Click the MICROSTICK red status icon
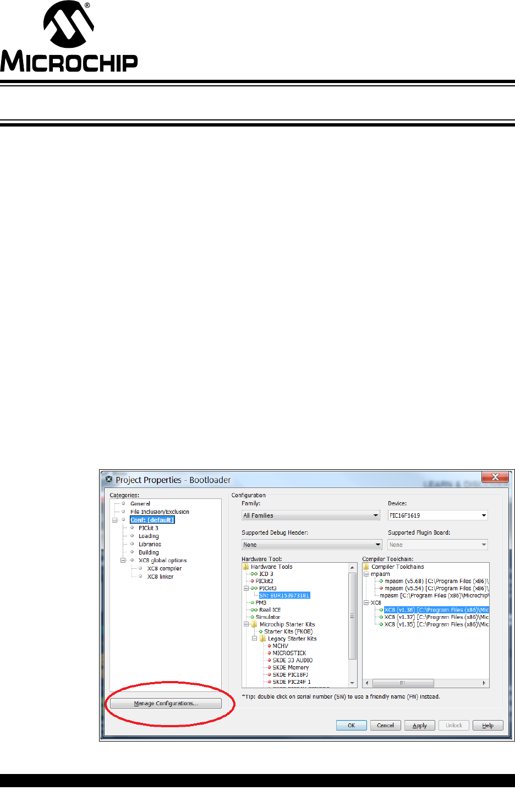The height and width of the screenshot is (796, 515). point(270,653)
